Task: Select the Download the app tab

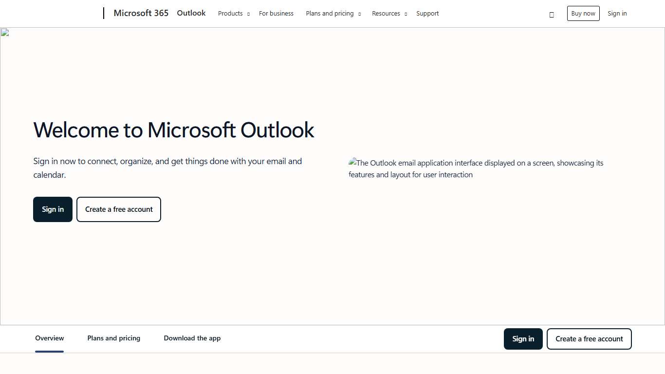Action: pyautogui.click(x=192, y=338)
